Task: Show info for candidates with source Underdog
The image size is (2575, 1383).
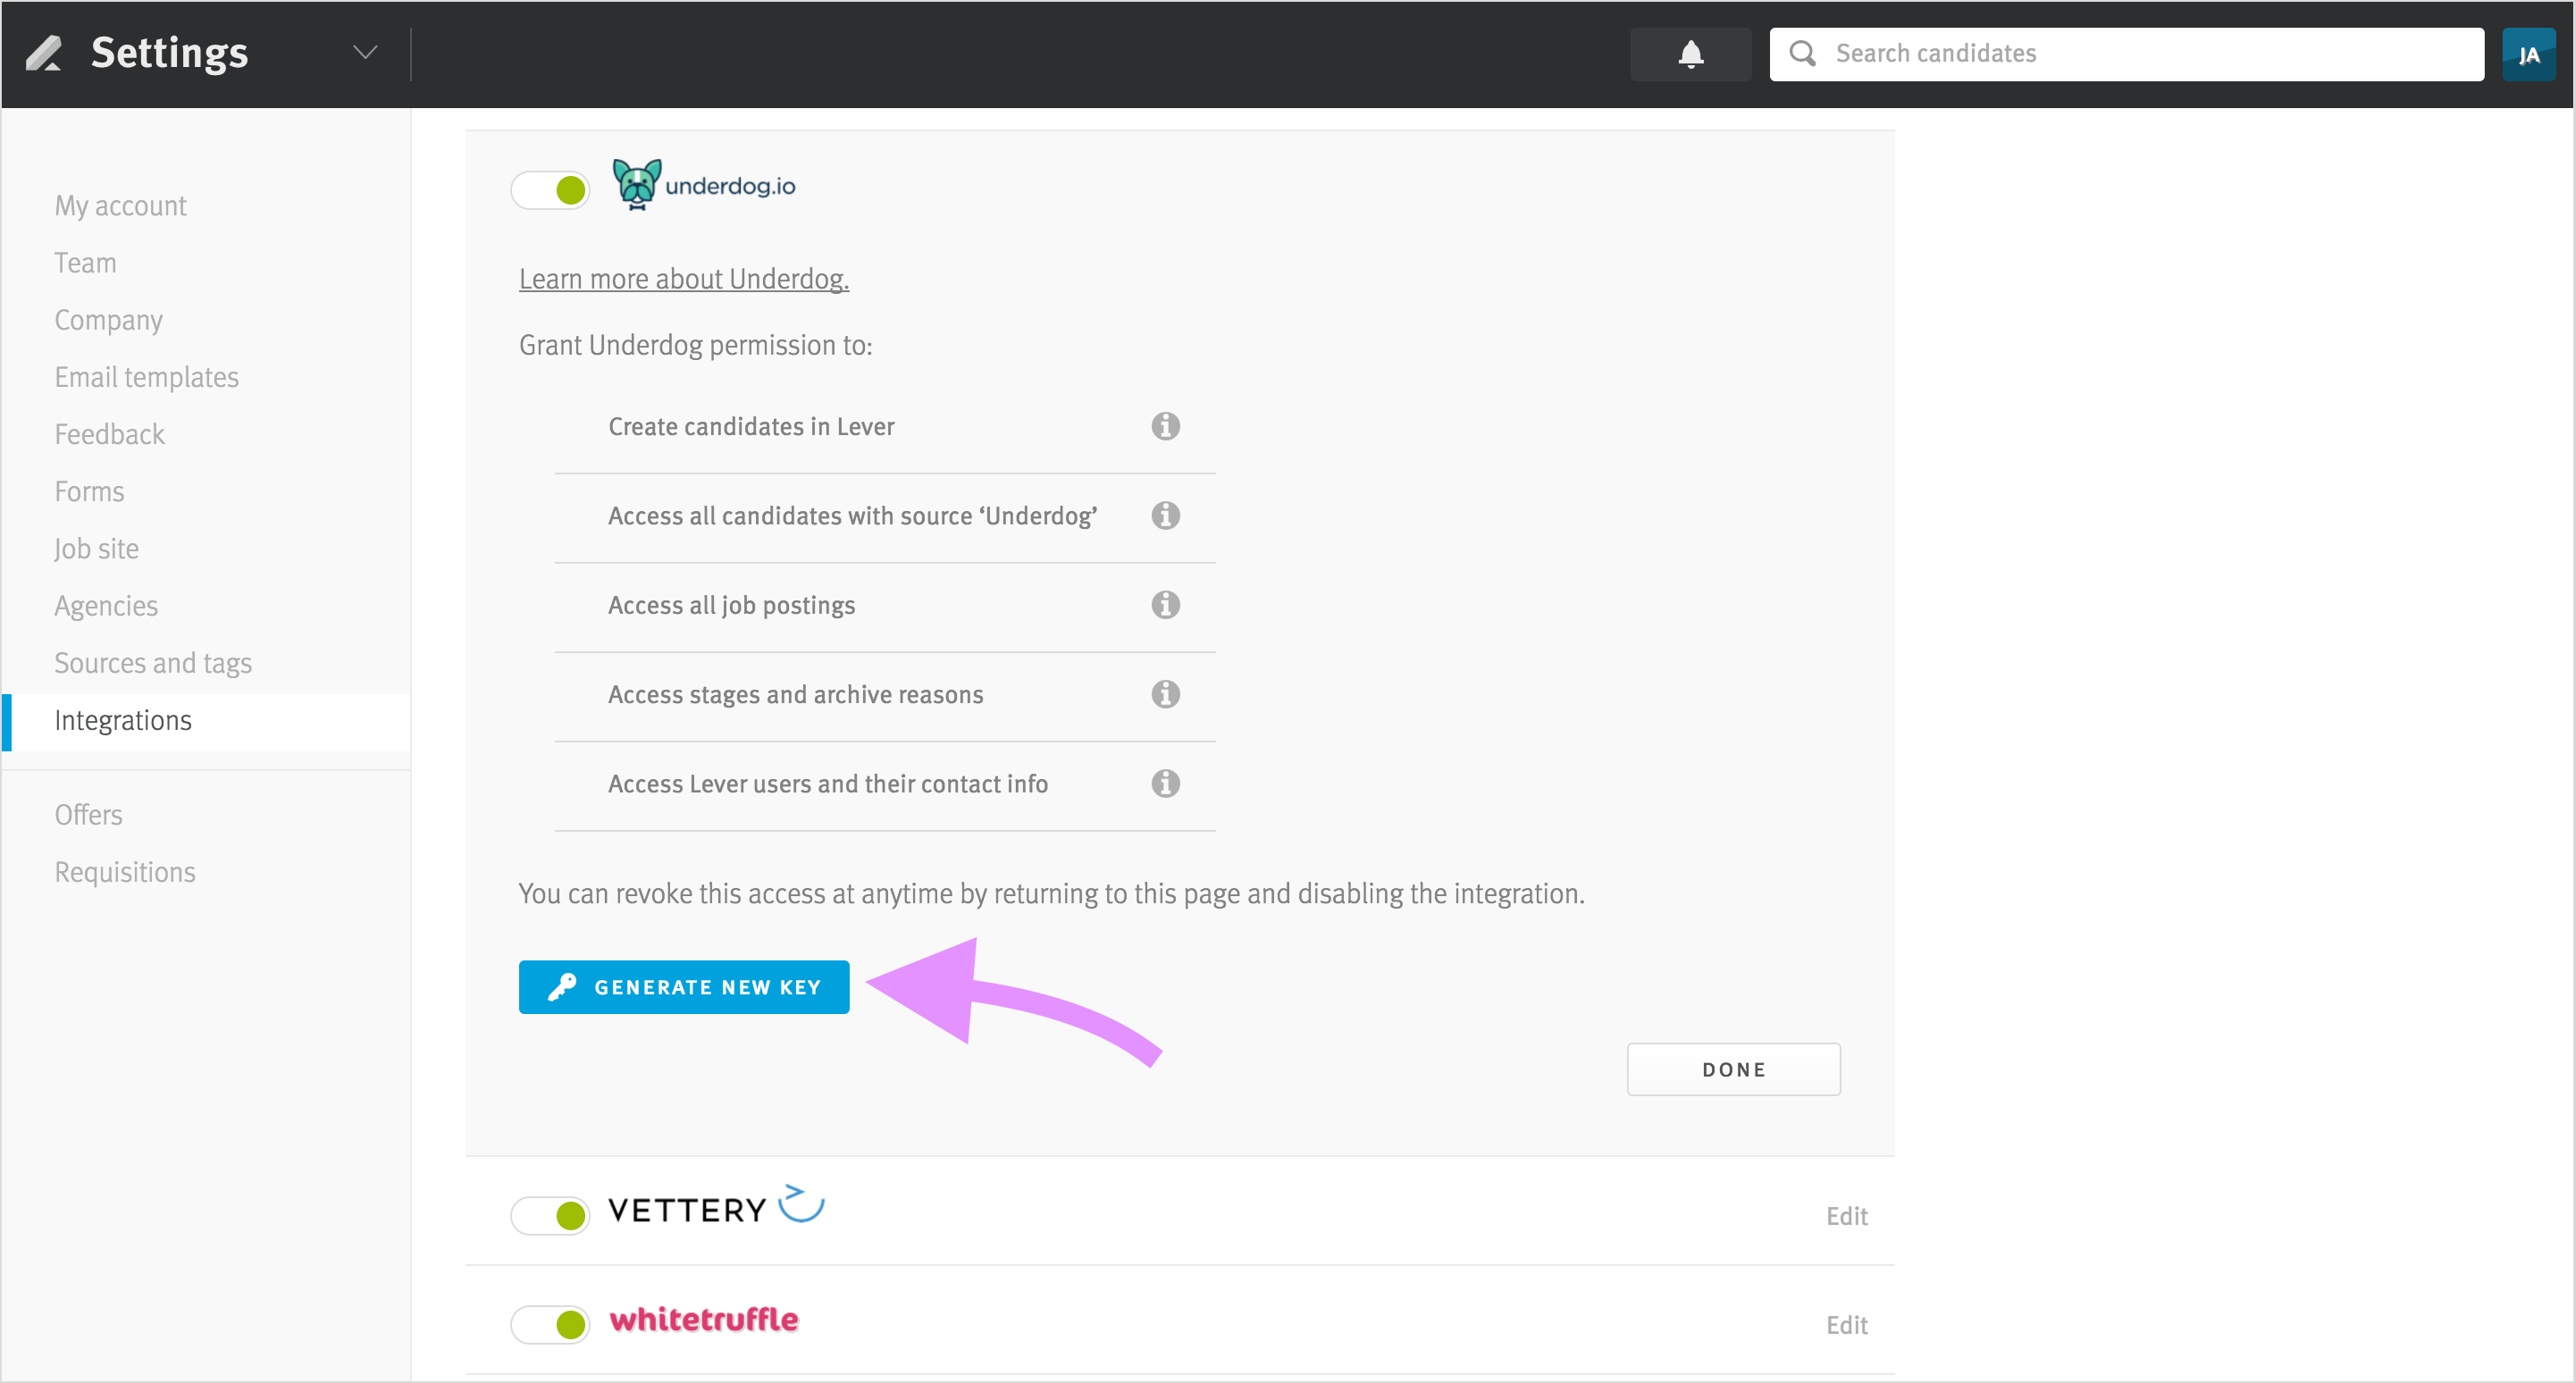Action: tap(1166, 515)
